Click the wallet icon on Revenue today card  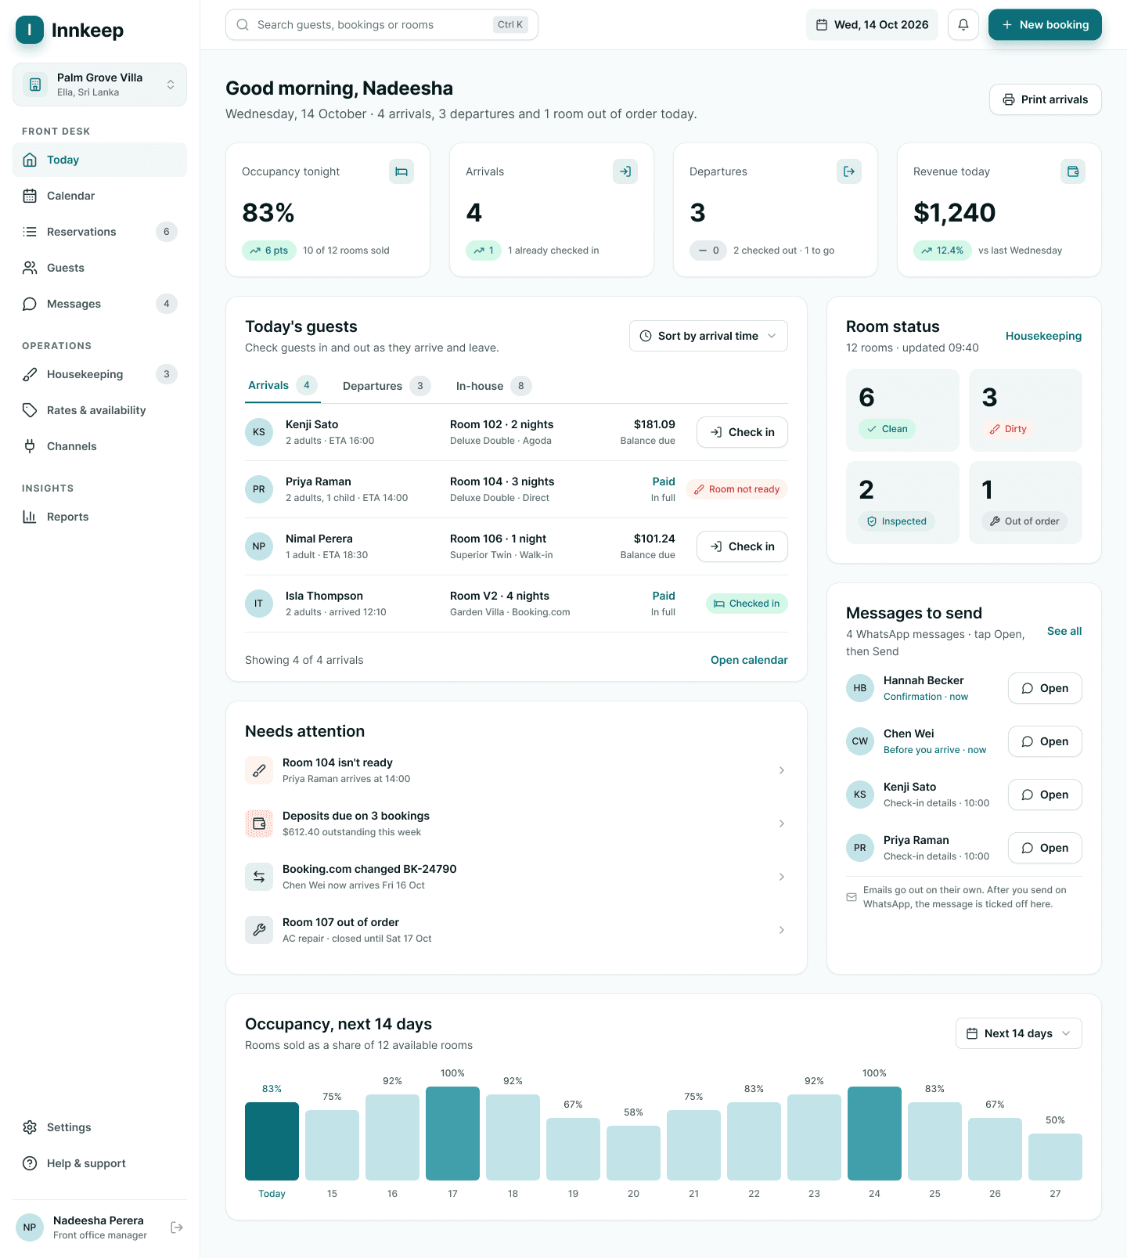(x=1073, y=171)
